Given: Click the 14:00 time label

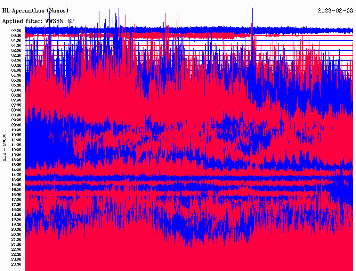Looking at the screenshot, I should click(16, 170).
